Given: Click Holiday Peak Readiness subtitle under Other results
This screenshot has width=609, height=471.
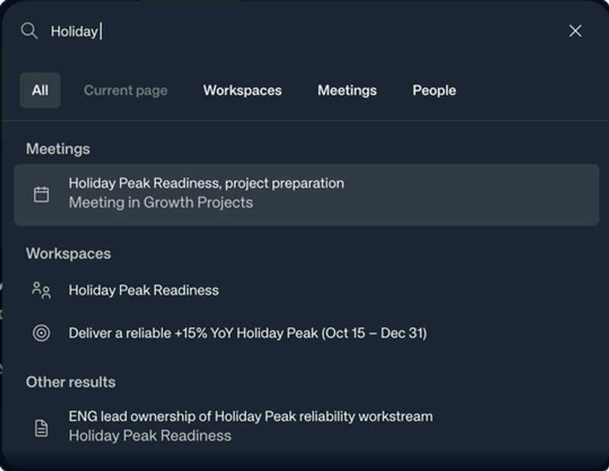Looking at the screenshot, I should pos(150,436).
